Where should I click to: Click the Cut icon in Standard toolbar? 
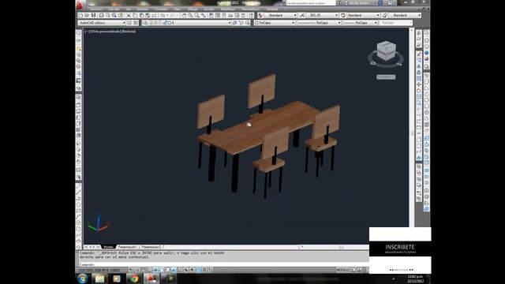129,16
